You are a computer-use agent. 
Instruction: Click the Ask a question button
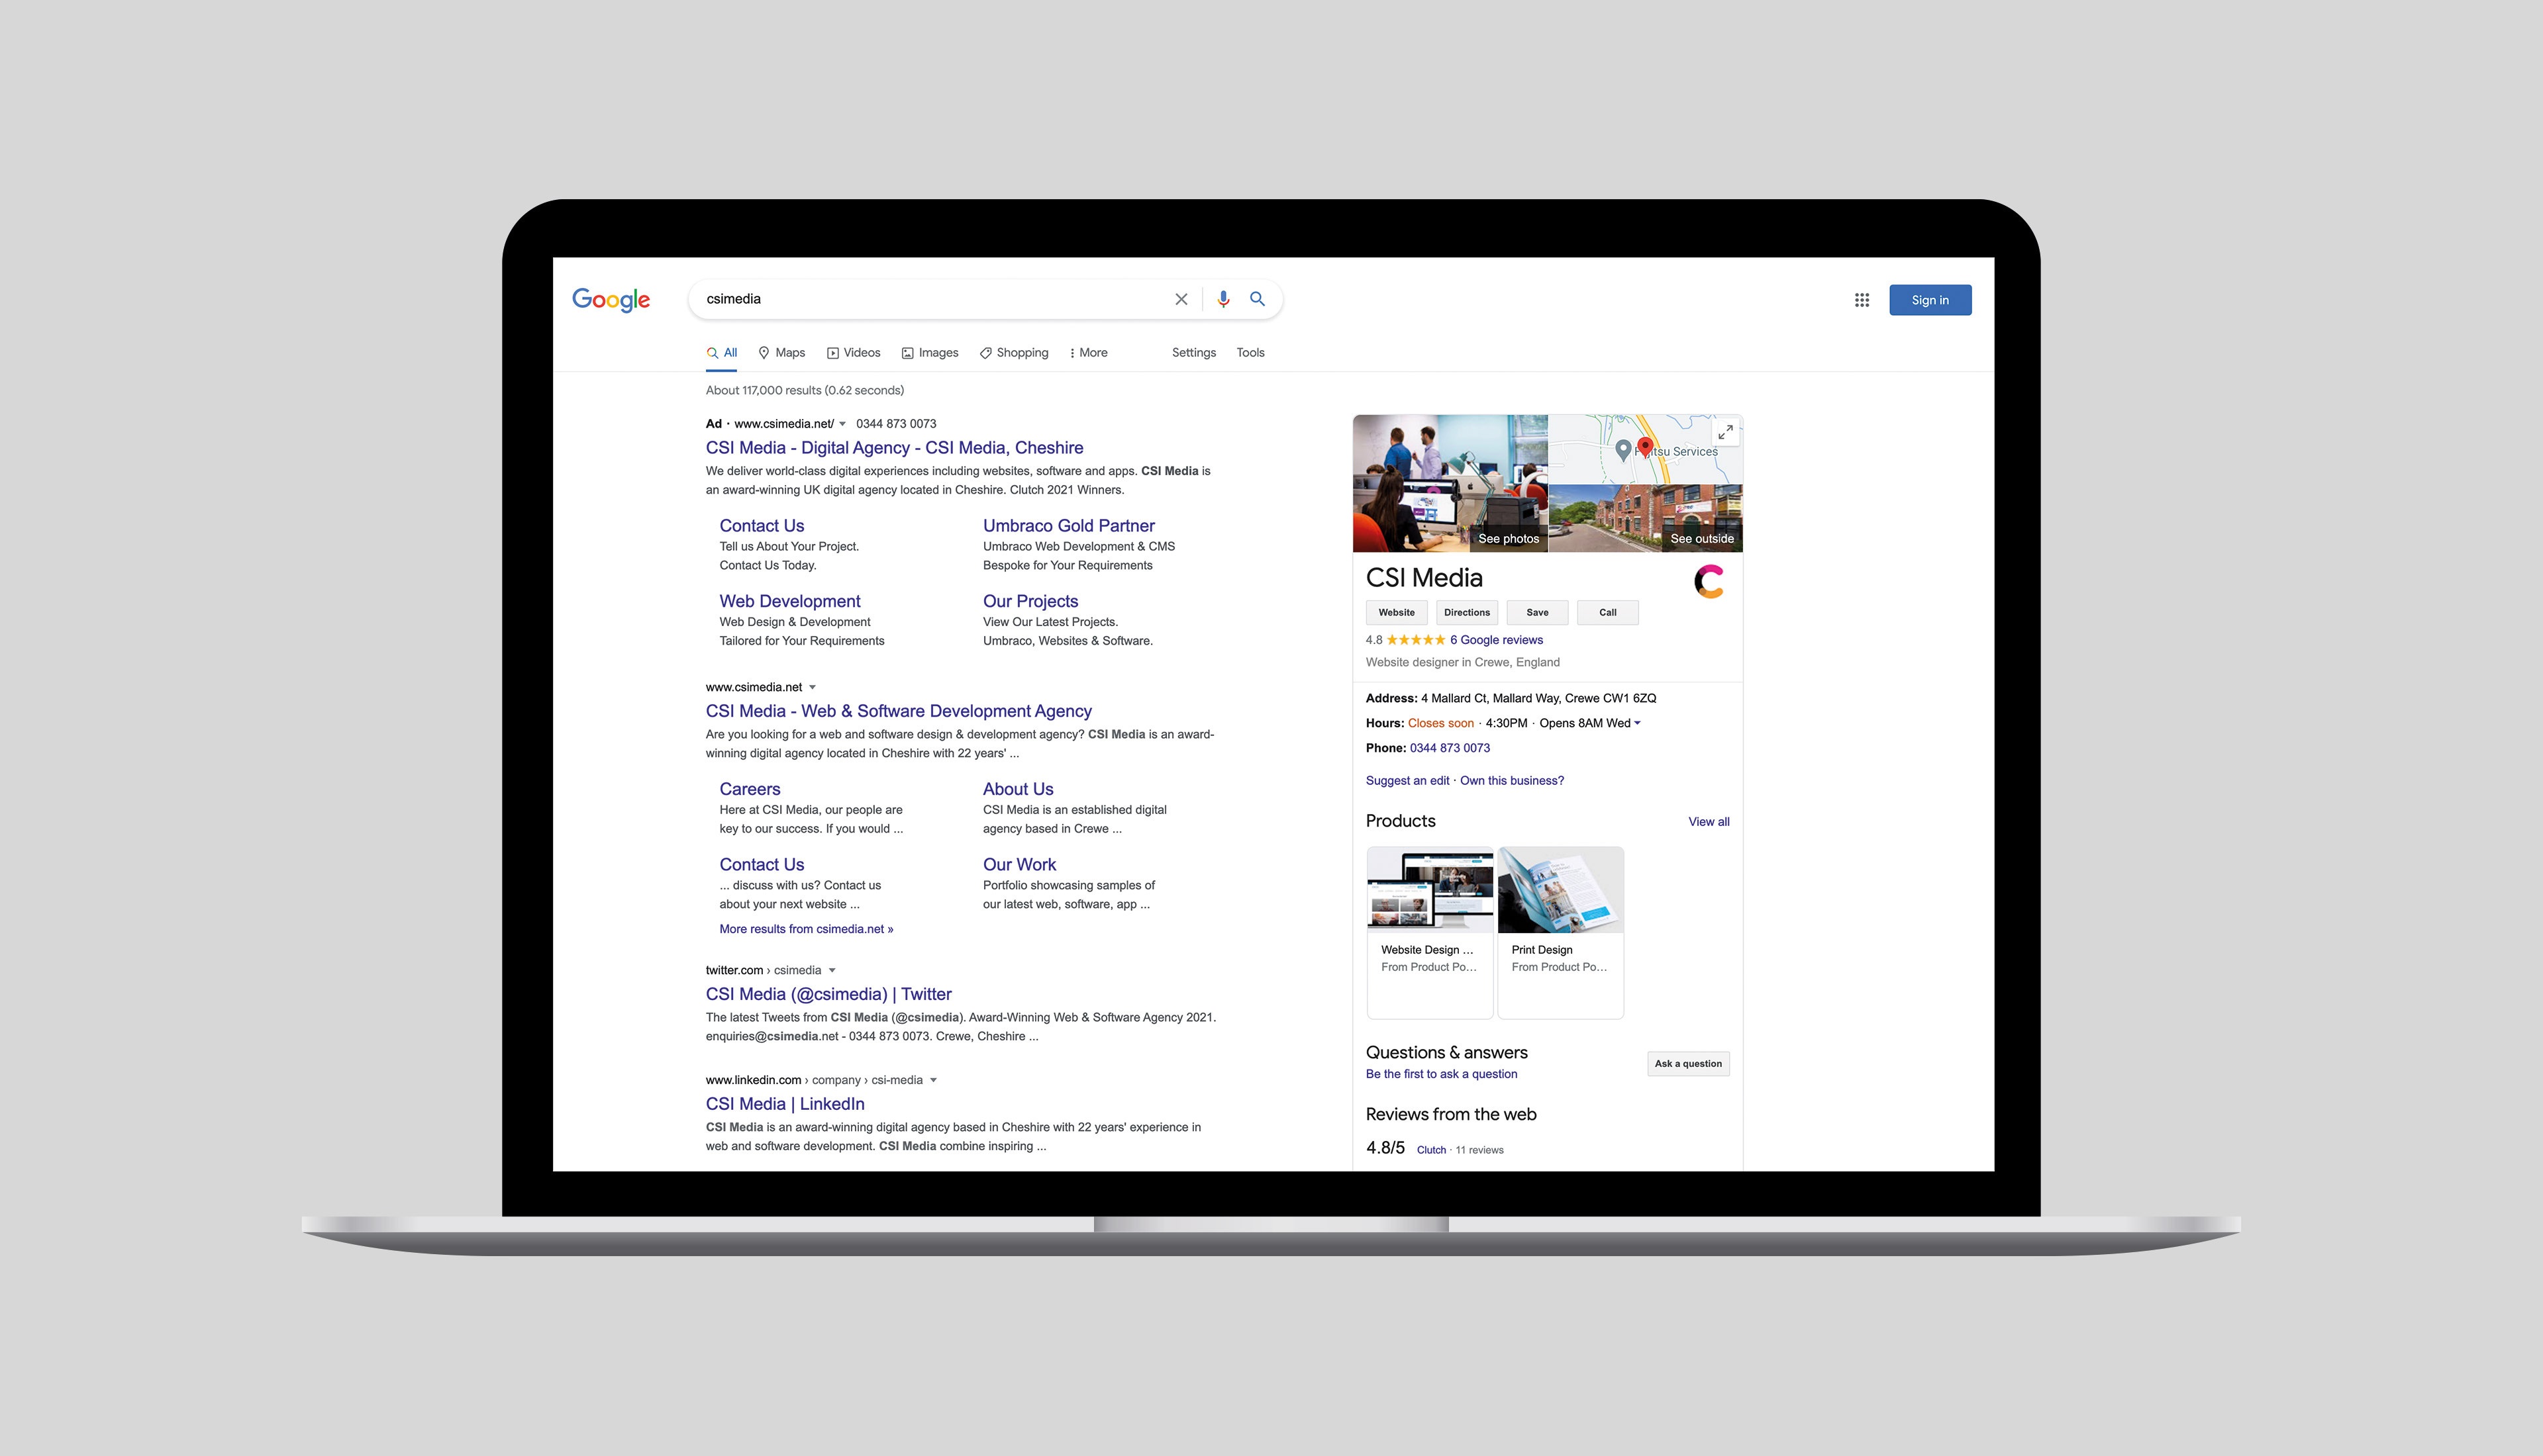click(x=1687, y=1064)
